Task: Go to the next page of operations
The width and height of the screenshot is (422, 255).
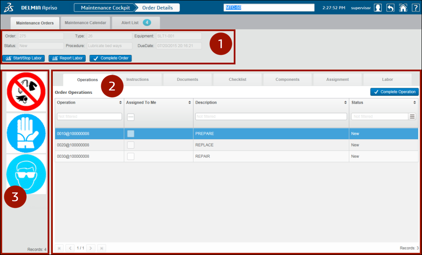Action: pos(91,248)
